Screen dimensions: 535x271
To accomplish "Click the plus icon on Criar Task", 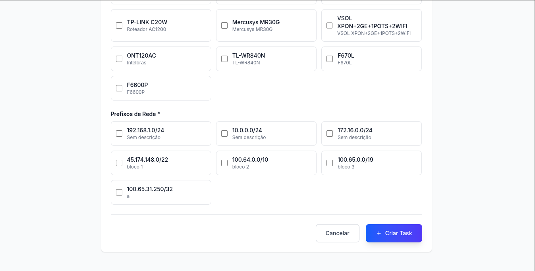I will tap(379, 233).
